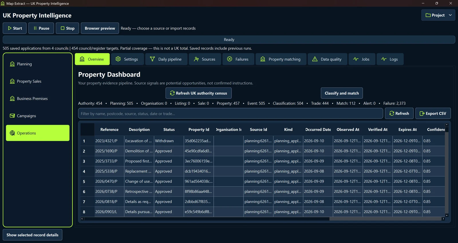
Task: Select Property Sales in the sidebar
Action: click(38, 81)
